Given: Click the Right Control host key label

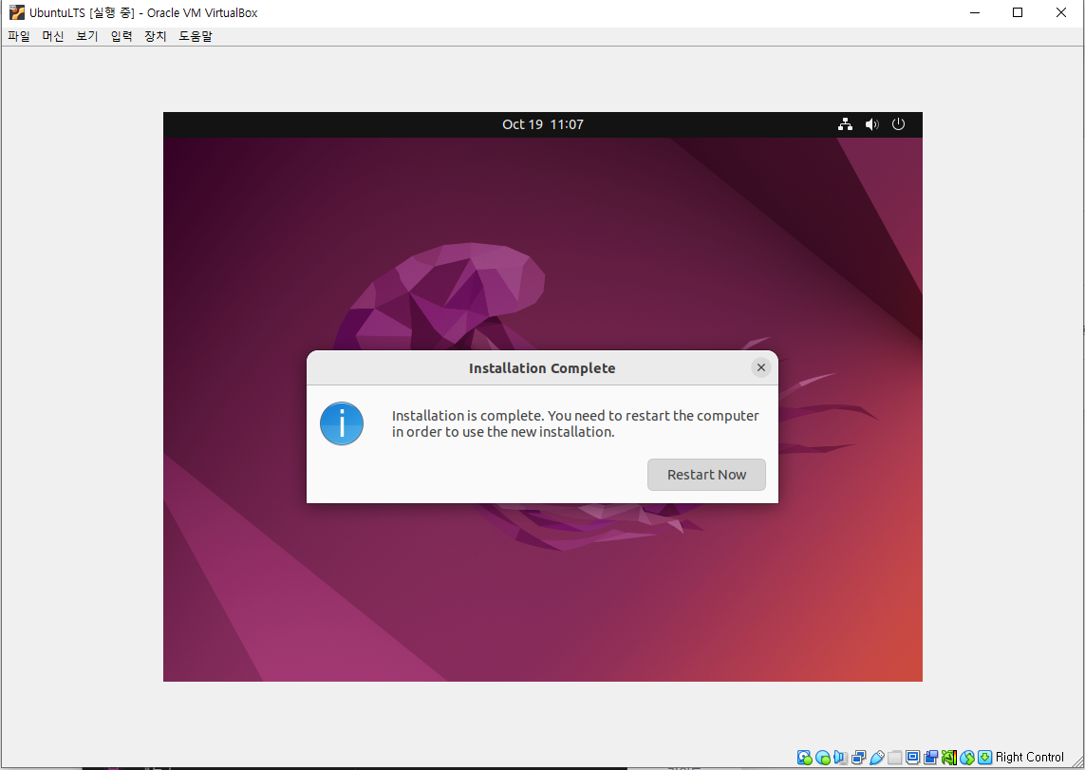Looking at the screenshot, I should (1030, 757).
